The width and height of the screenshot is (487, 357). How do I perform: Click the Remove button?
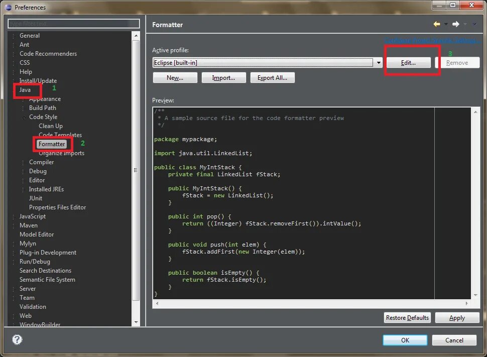457,63
